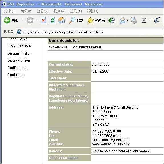Click the 'Current status:' row label
Screen dimensions: 164x164
coord(61,65)
